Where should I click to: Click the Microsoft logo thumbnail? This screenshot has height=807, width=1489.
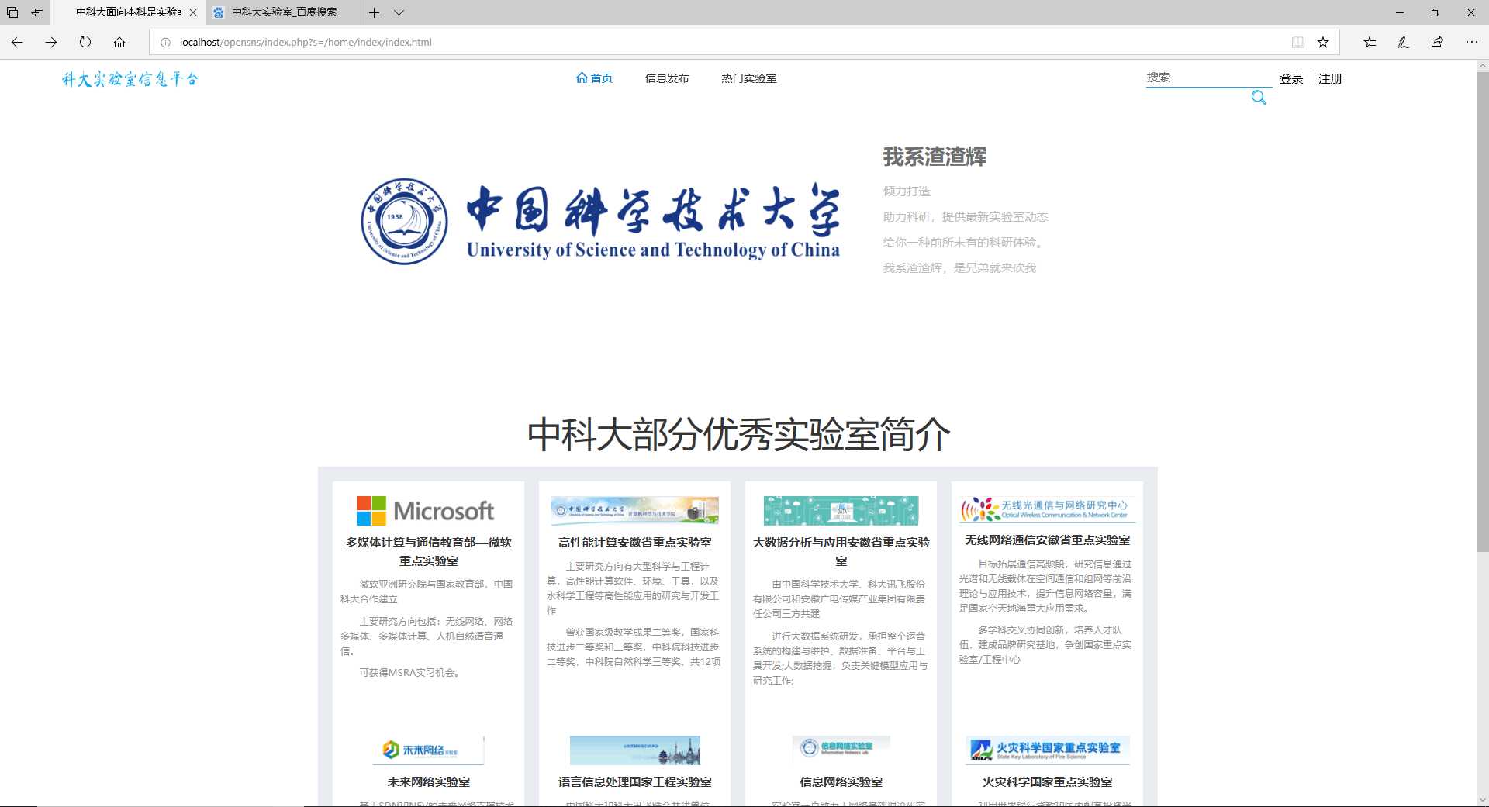[x=425, y=511]
